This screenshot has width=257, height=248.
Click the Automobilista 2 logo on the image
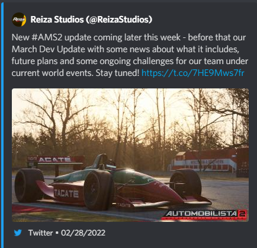[x=204, y=215]
